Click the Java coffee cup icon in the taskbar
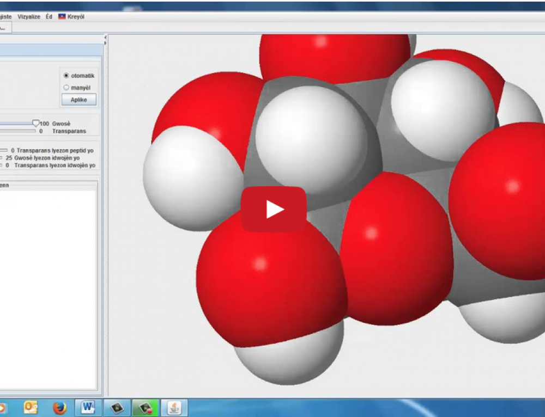 [x=174, y=407]
